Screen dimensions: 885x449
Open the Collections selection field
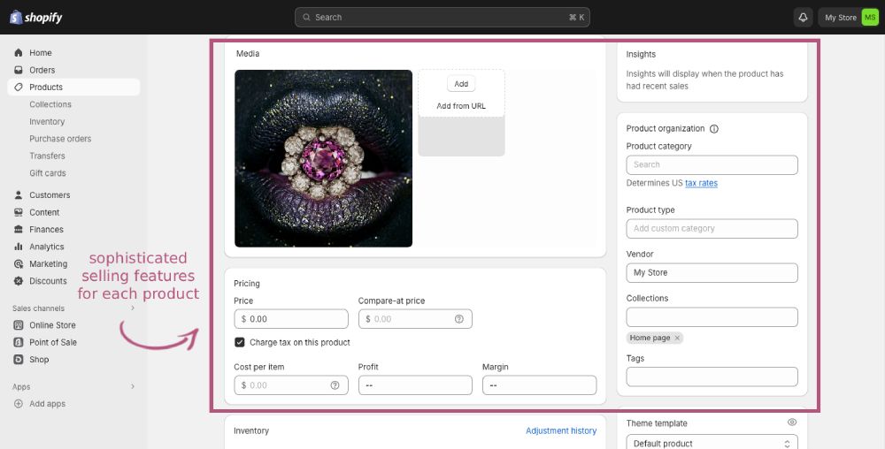point(712,317)
